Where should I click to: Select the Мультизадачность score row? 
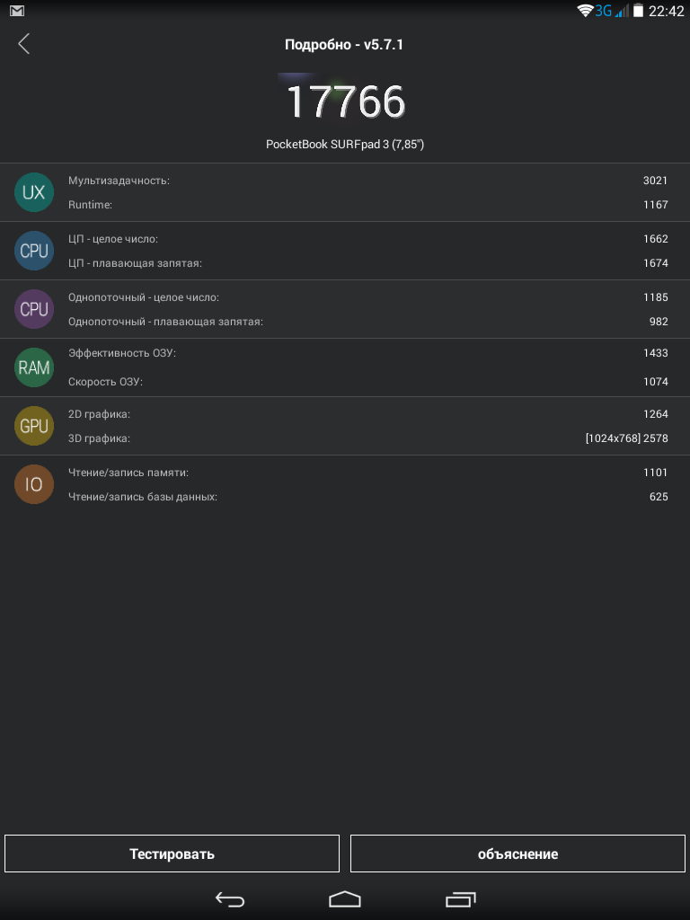click(x=368, y=181)
